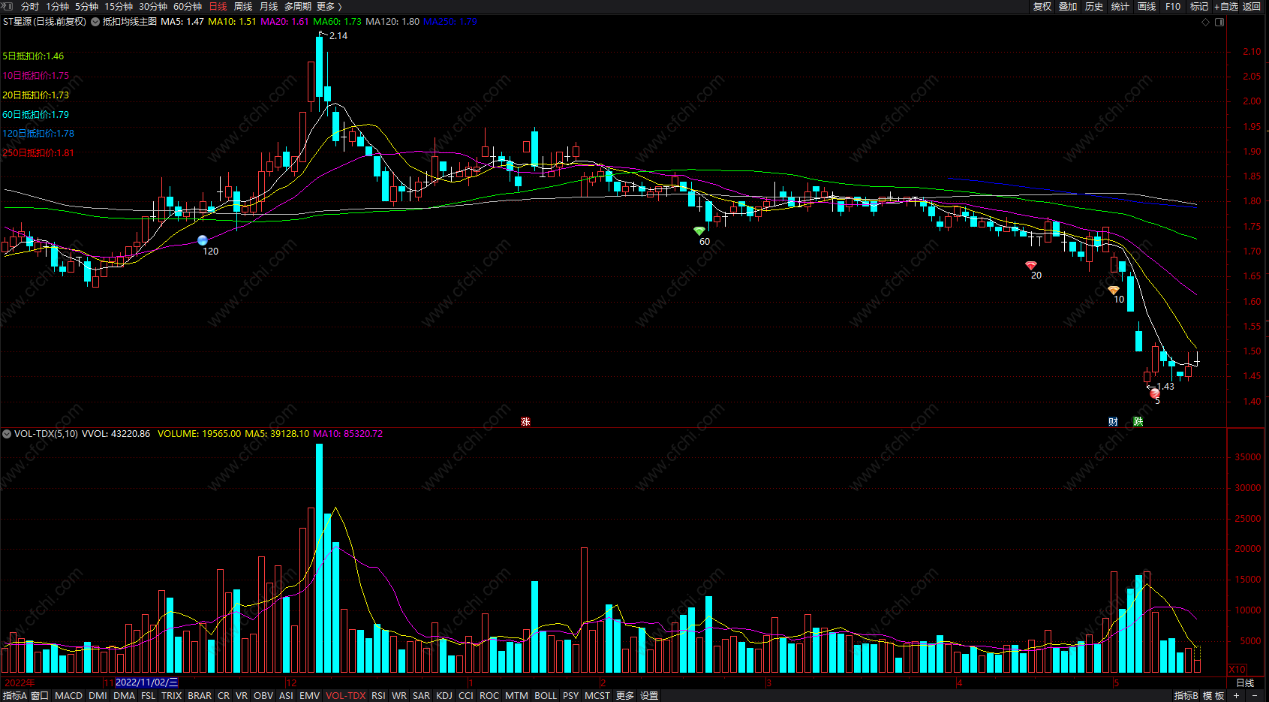Expand 更多 indicators in bottom bar
This screenshot has width=1269, height=702.
625,696
